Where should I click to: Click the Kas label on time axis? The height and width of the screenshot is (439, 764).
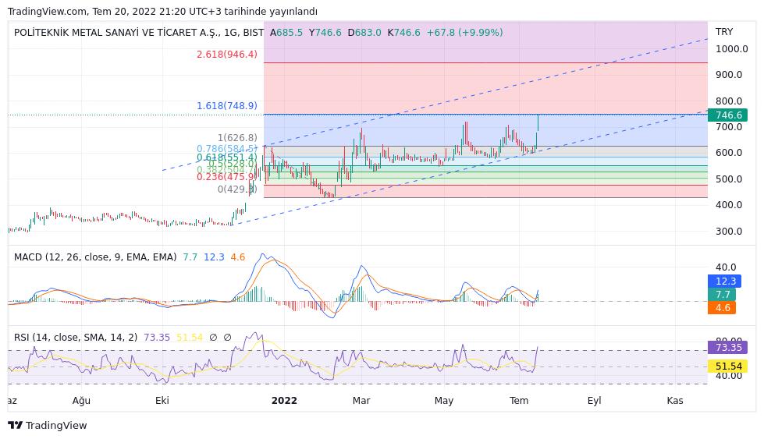(675, 401)
